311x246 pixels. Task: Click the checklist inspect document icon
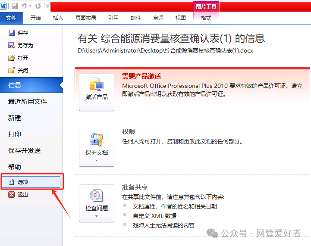pos(96,196)
